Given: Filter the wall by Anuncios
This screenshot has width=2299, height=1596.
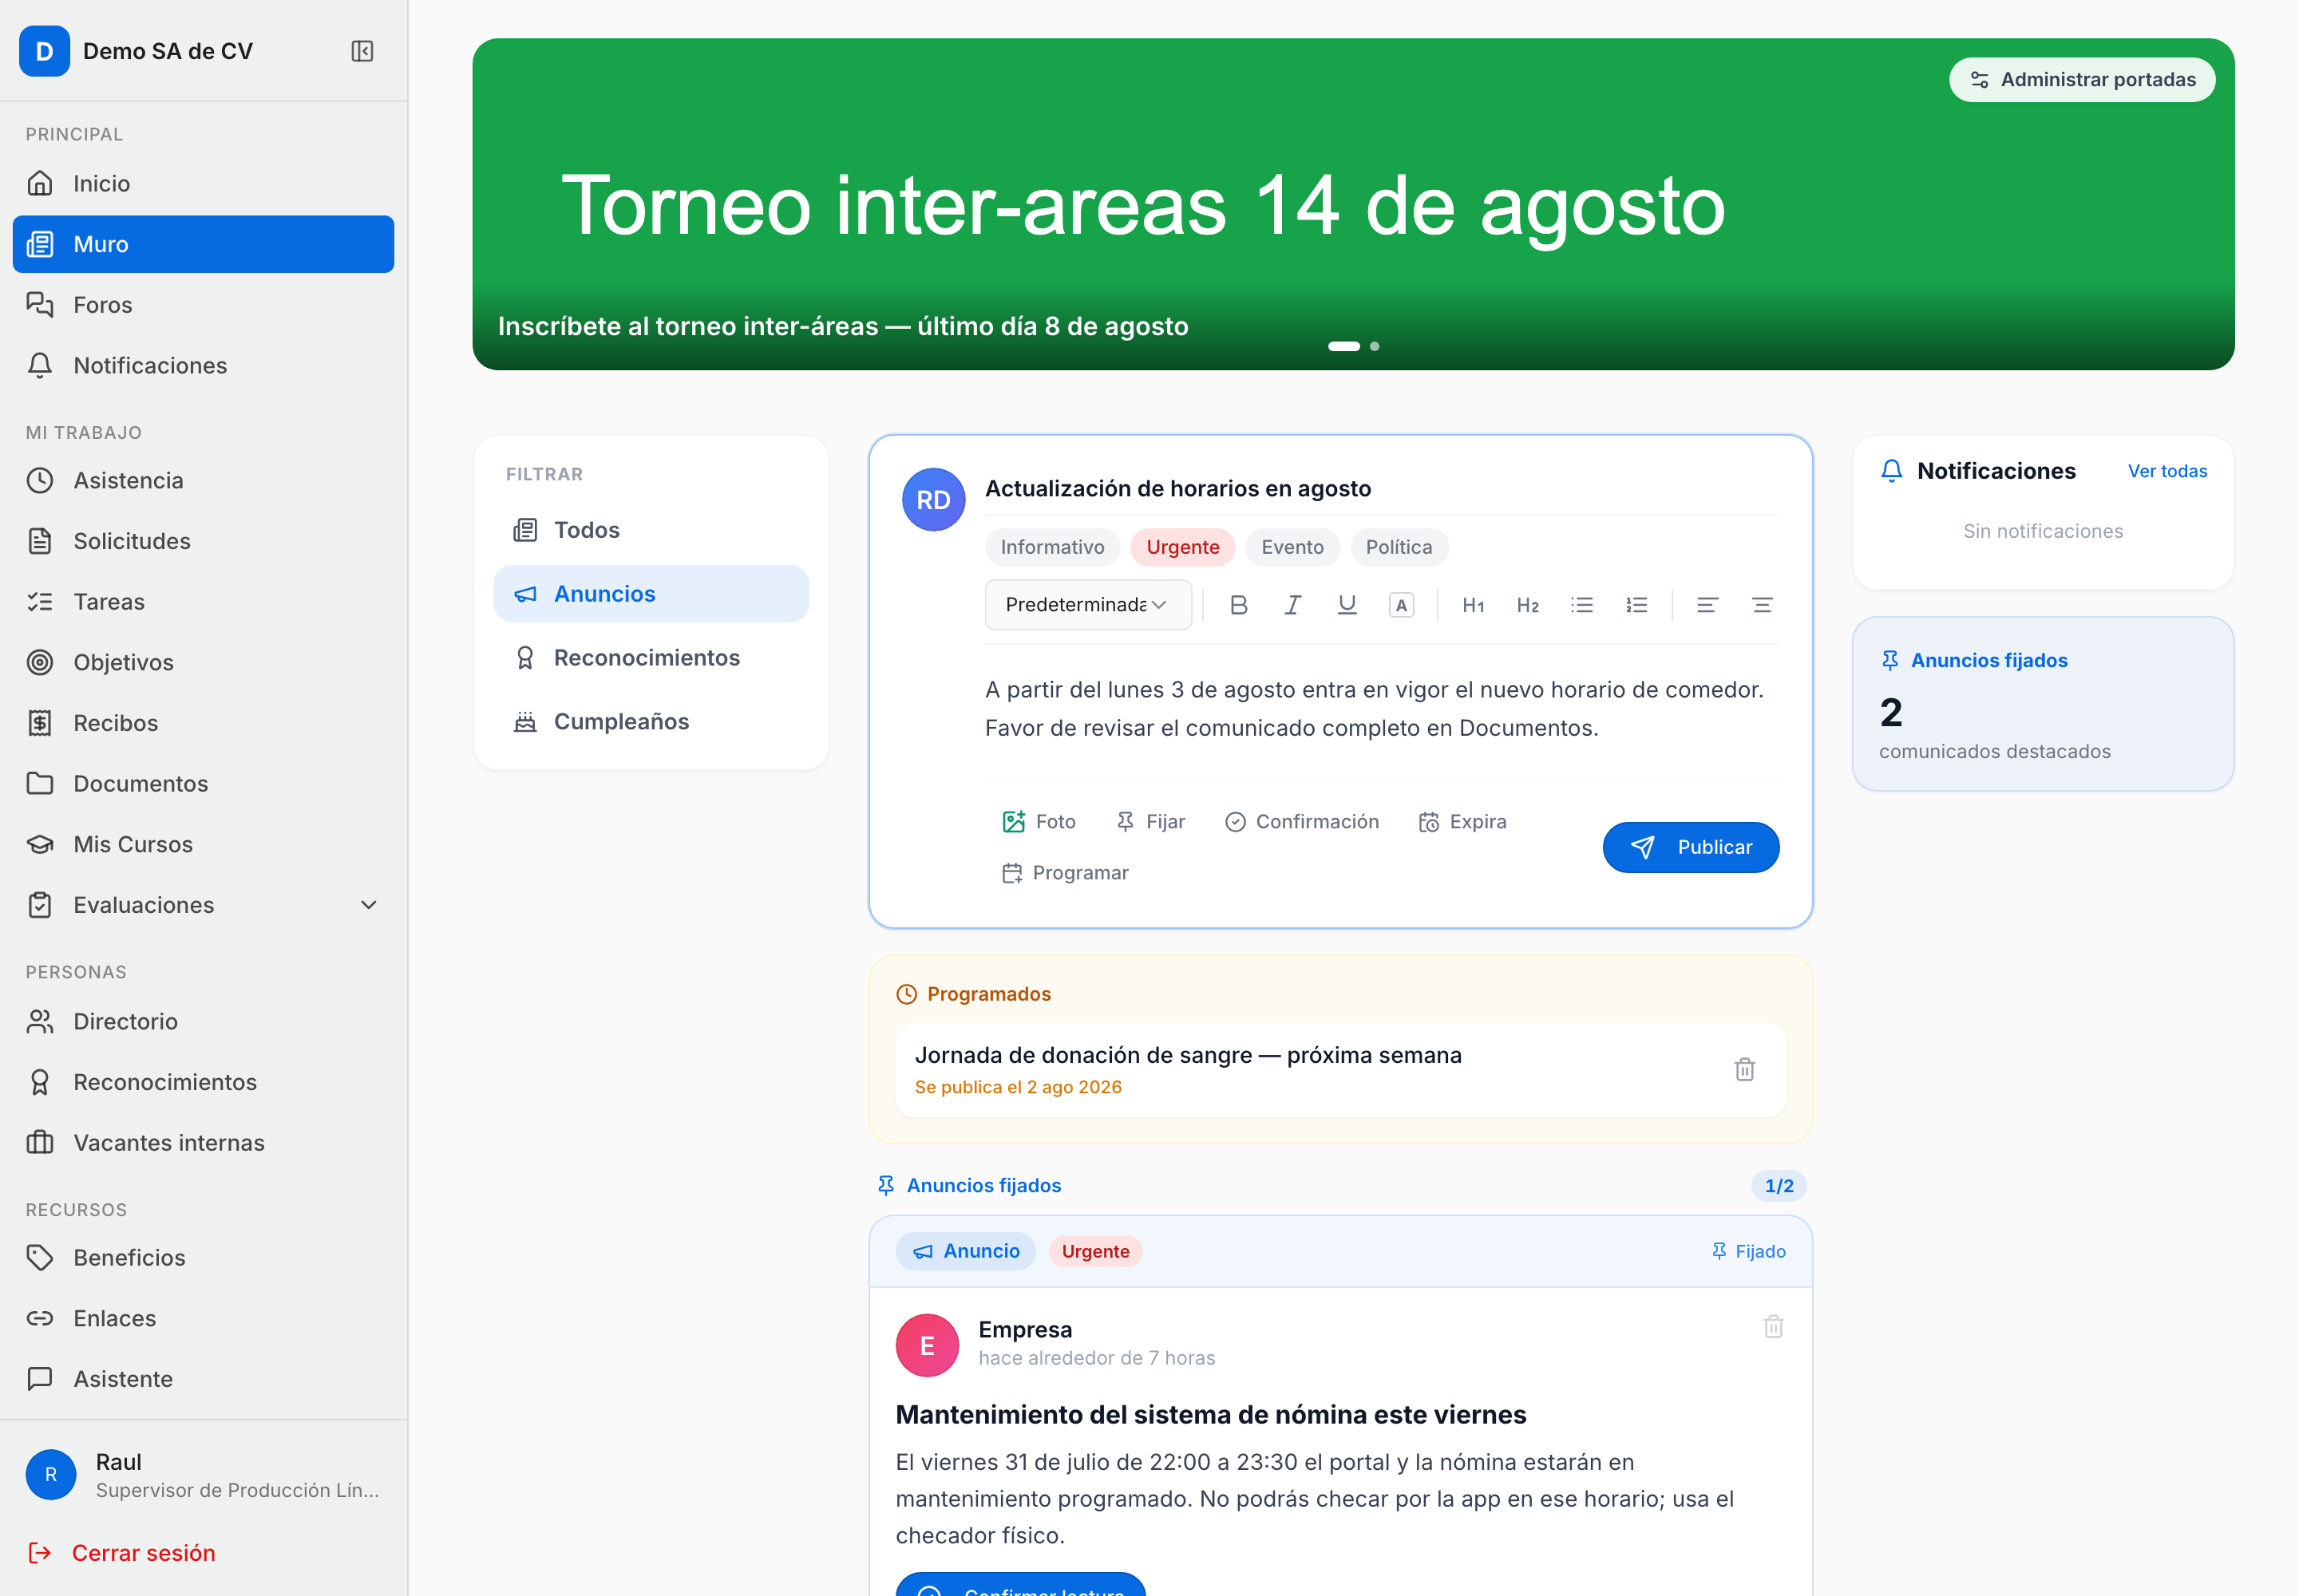Looking at the screenshot, I should coord(651,594).
